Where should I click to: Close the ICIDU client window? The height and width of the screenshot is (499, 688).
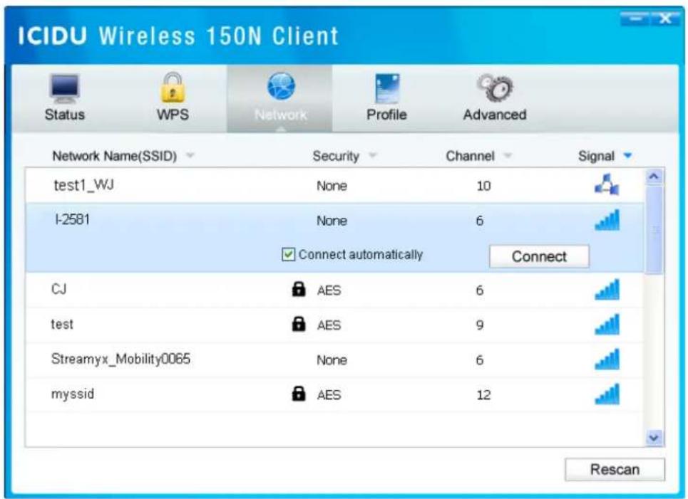[665, 19]
